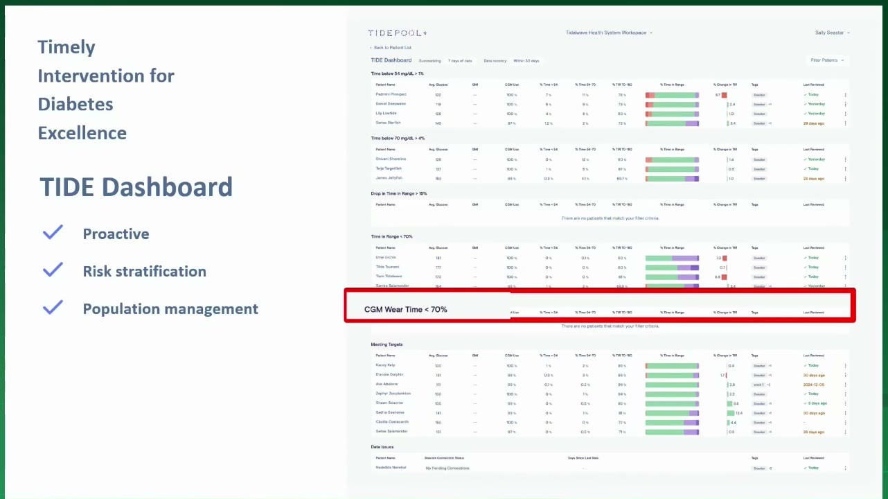888x499 pixels.
Task: Select the 7 days of data summarizing option
Action: [460, 60]
